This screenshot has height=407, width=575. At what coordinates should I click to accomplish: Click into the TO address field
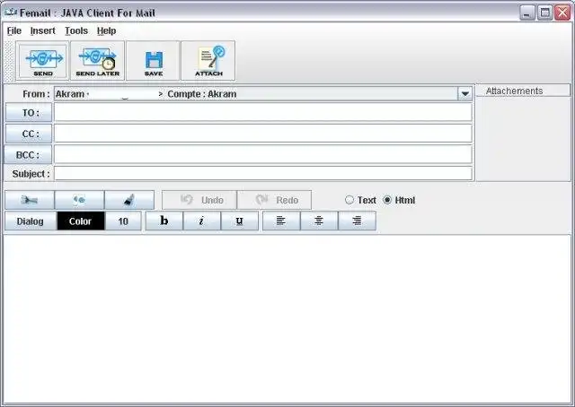coord(263,112)
